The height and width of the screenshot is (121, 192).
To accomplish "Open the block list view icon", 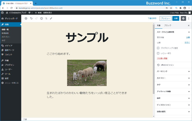I will coord(46,18).
